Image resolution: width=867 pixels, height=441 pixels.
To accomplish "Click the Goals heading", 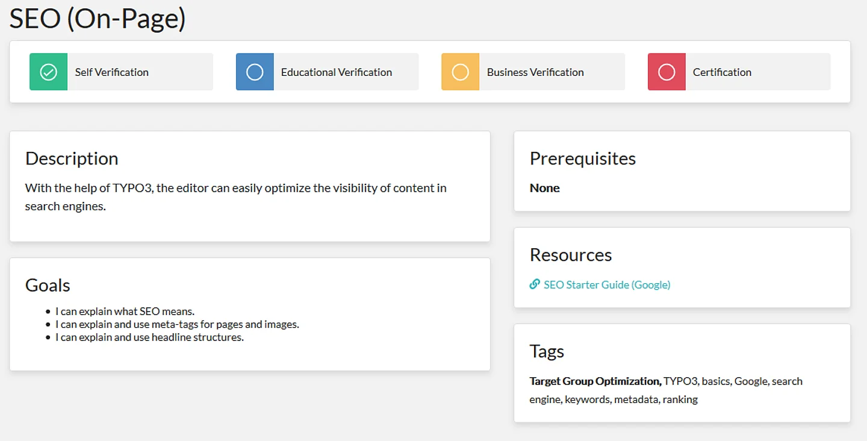I will [x=48, y=285].
